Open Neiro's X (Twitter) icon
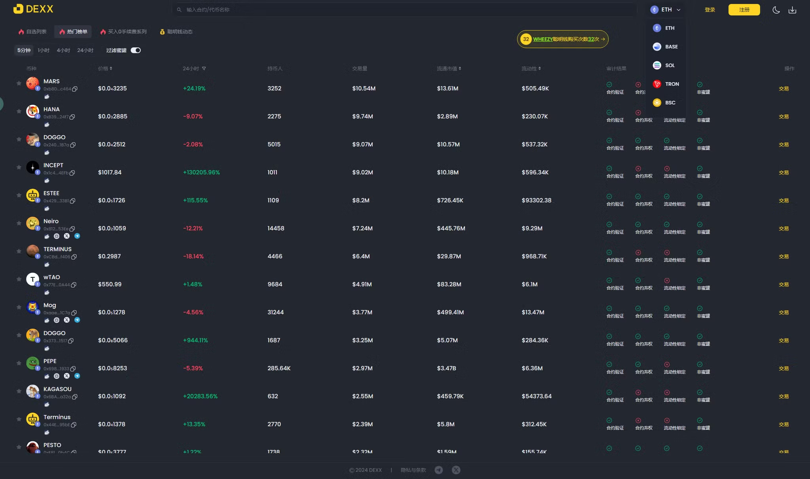810x479 pixels. point(67,236)
